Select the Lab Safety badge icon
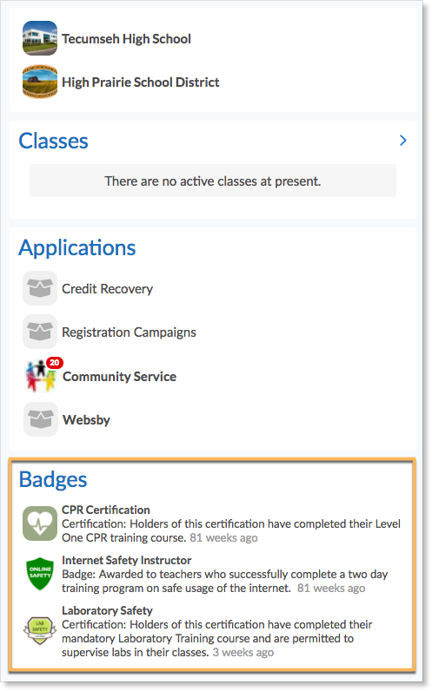Screen dimensions: 432x691 click(40, 631)
